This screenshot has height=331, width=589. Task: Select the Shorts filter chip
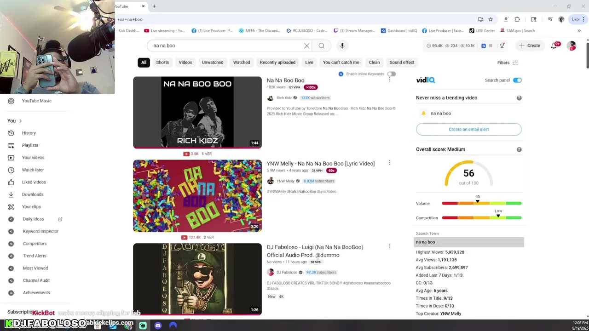point(162,63)
